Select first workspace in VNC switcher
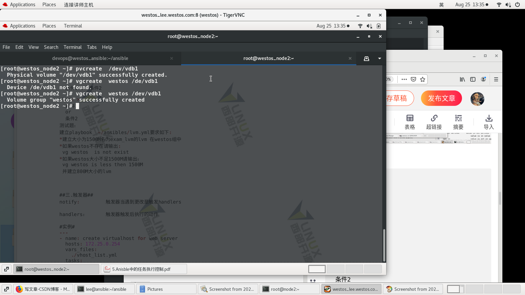Viewport: 525px width, 295px height. [317, 269]
